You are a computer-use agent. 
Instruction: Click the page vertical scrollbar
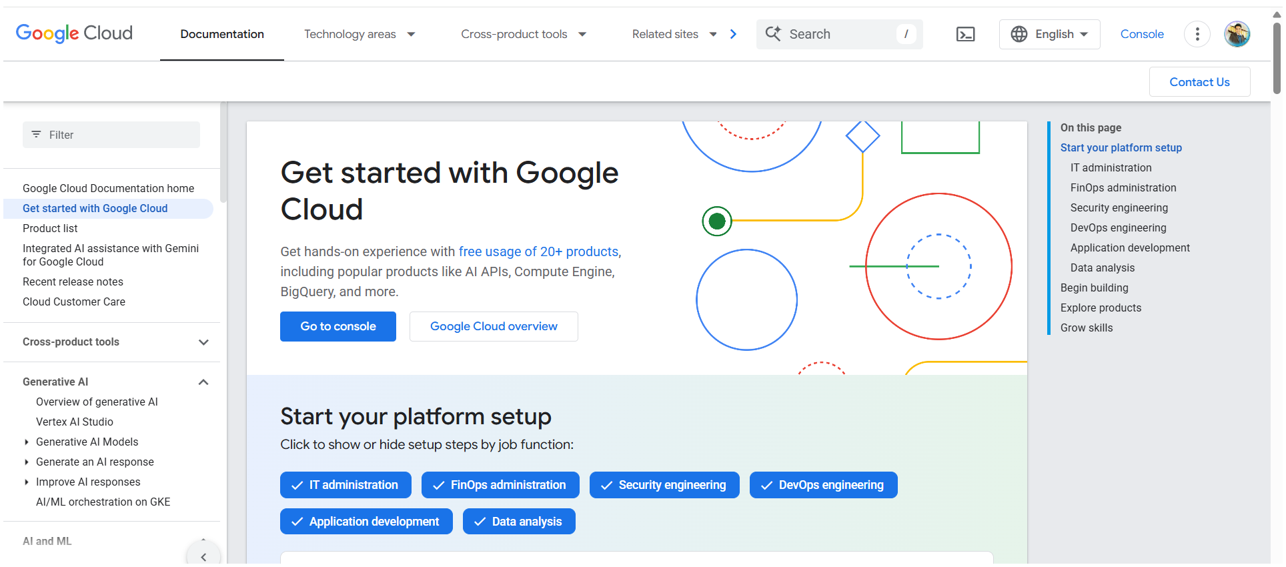click(1277, 59)
